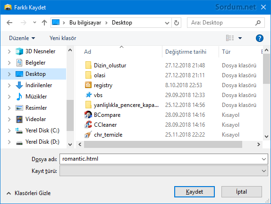Select the vbs folder star icon
The width and height of the screenshot is (271, 204).
tap(88, 95)
